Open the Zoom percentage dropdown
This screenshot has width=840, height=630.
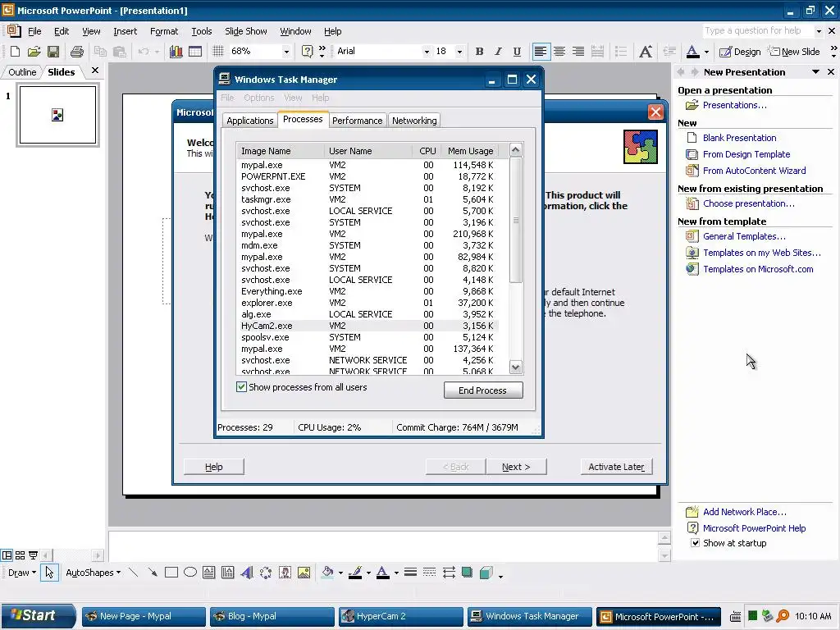286,52
